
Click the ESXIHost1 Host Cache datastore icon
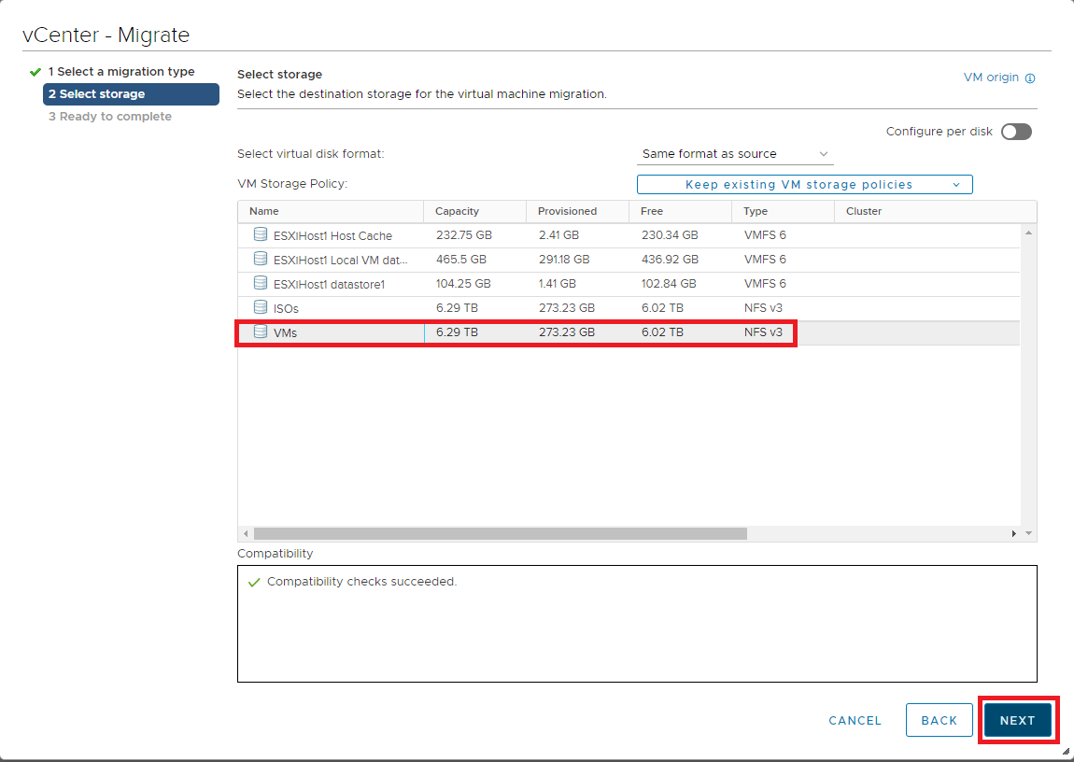click(x=261, y=235)
